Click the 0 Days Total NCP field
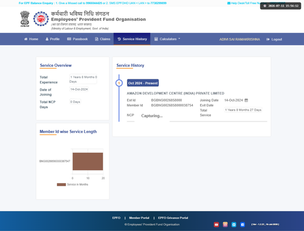 point(75,102)
